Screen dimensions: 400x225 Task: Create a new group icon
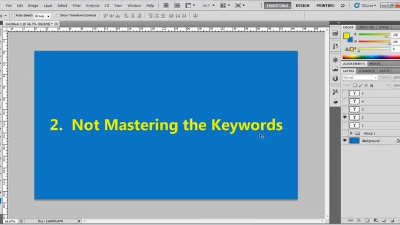click(x=384, y=221)
